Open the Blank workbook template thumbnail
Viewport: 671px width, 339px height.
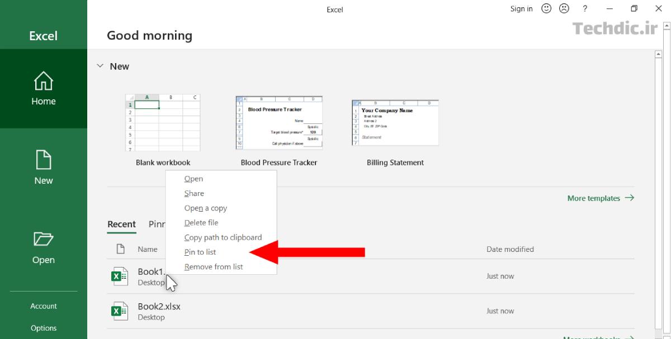[x=163, y=123]
